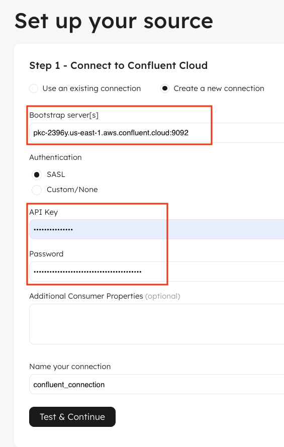The image size is (284, 447).
Task: Click the 'Create a new connection' label text
Action: pyautogui.click(x=219, y=88)
